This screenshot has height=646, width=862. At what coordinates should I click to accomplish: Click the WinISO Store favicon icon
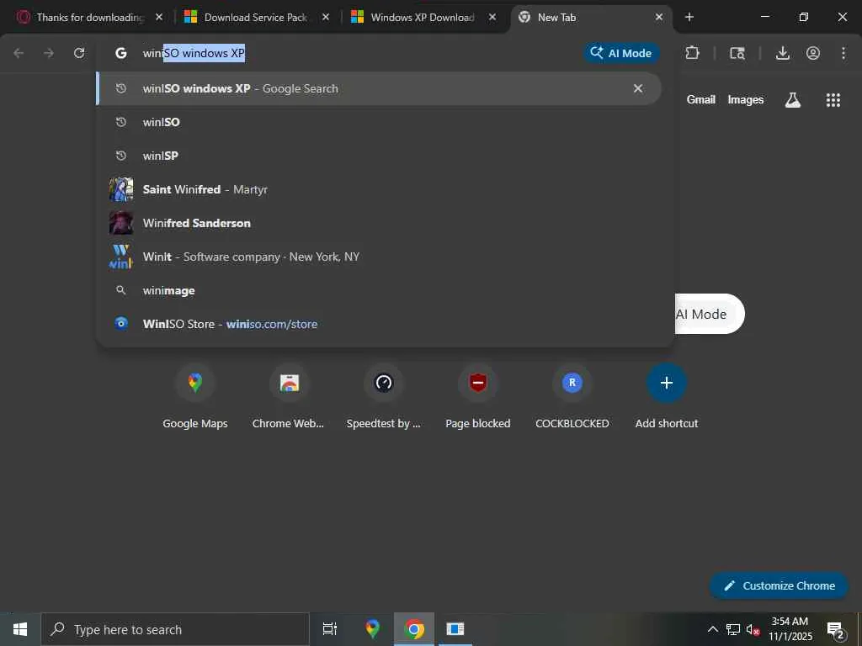(121, 324)
